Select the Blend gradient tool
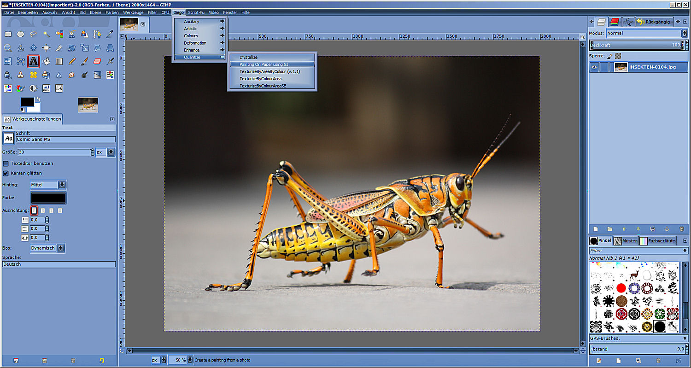Image resolution: width=691 pixels, height=368 pixels. click(x=59, y=61)
